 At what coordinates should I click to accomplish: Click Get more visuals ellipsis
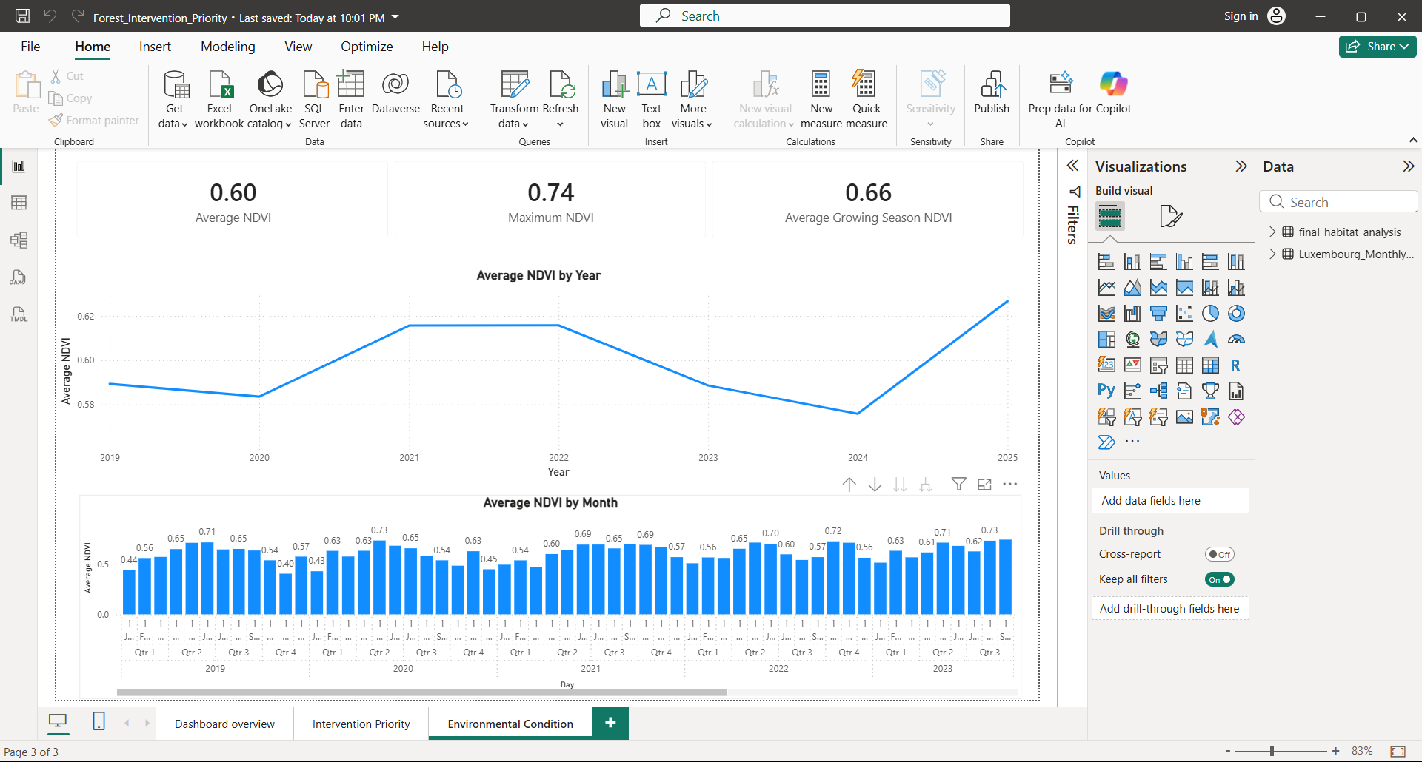point(1132,442)
